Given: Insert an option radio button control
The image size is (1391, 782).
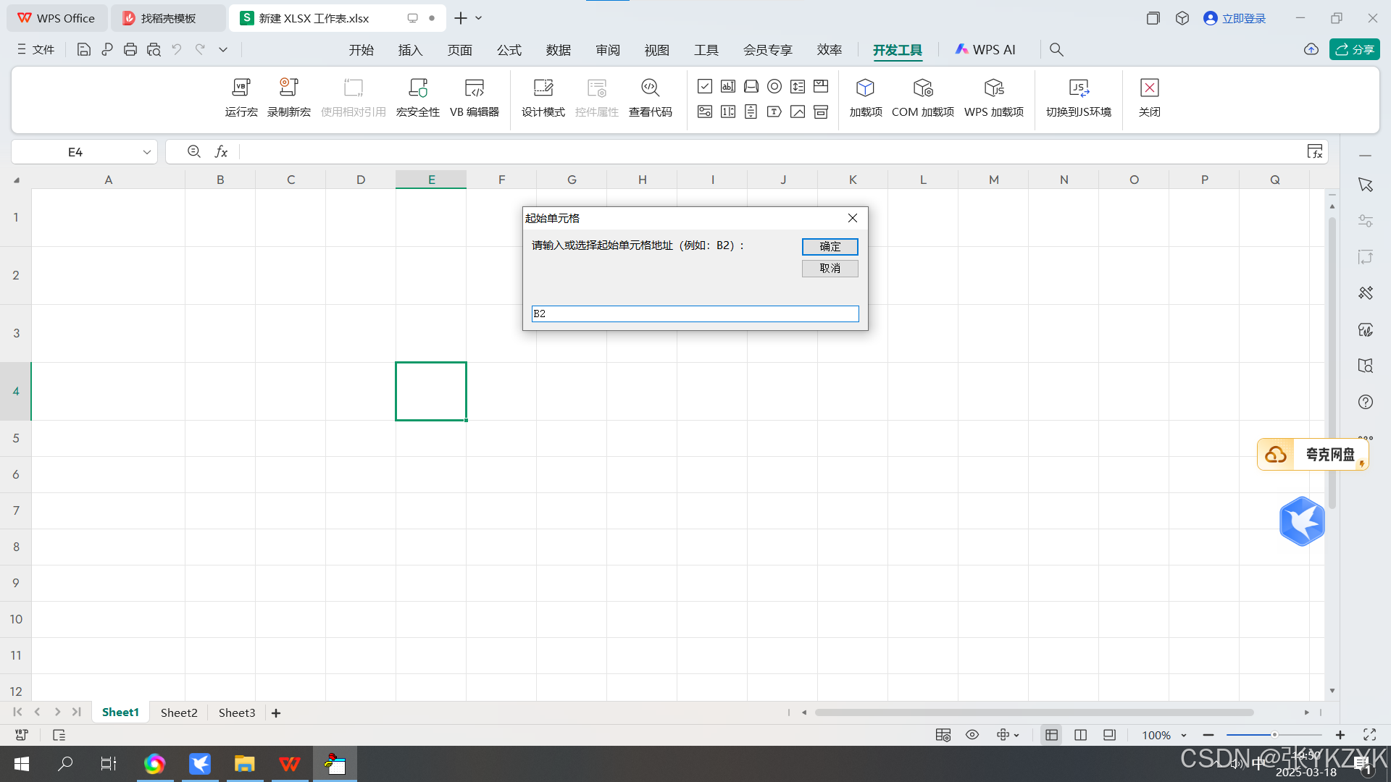Looking at the screenshot, I should (x=774, y=87).
